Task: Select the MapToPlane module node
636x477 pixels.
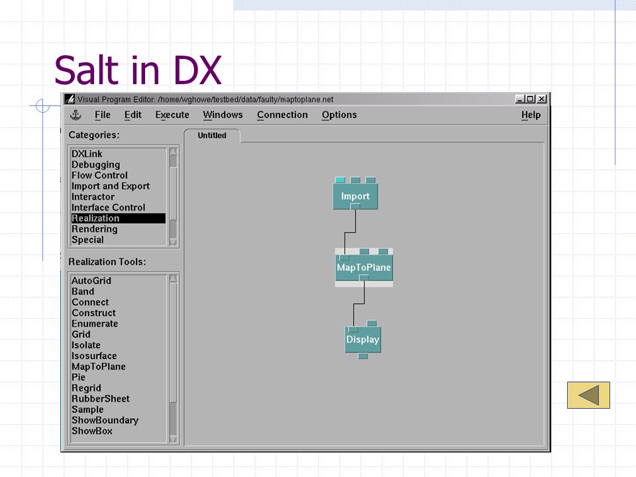Action: coord(364,268)
